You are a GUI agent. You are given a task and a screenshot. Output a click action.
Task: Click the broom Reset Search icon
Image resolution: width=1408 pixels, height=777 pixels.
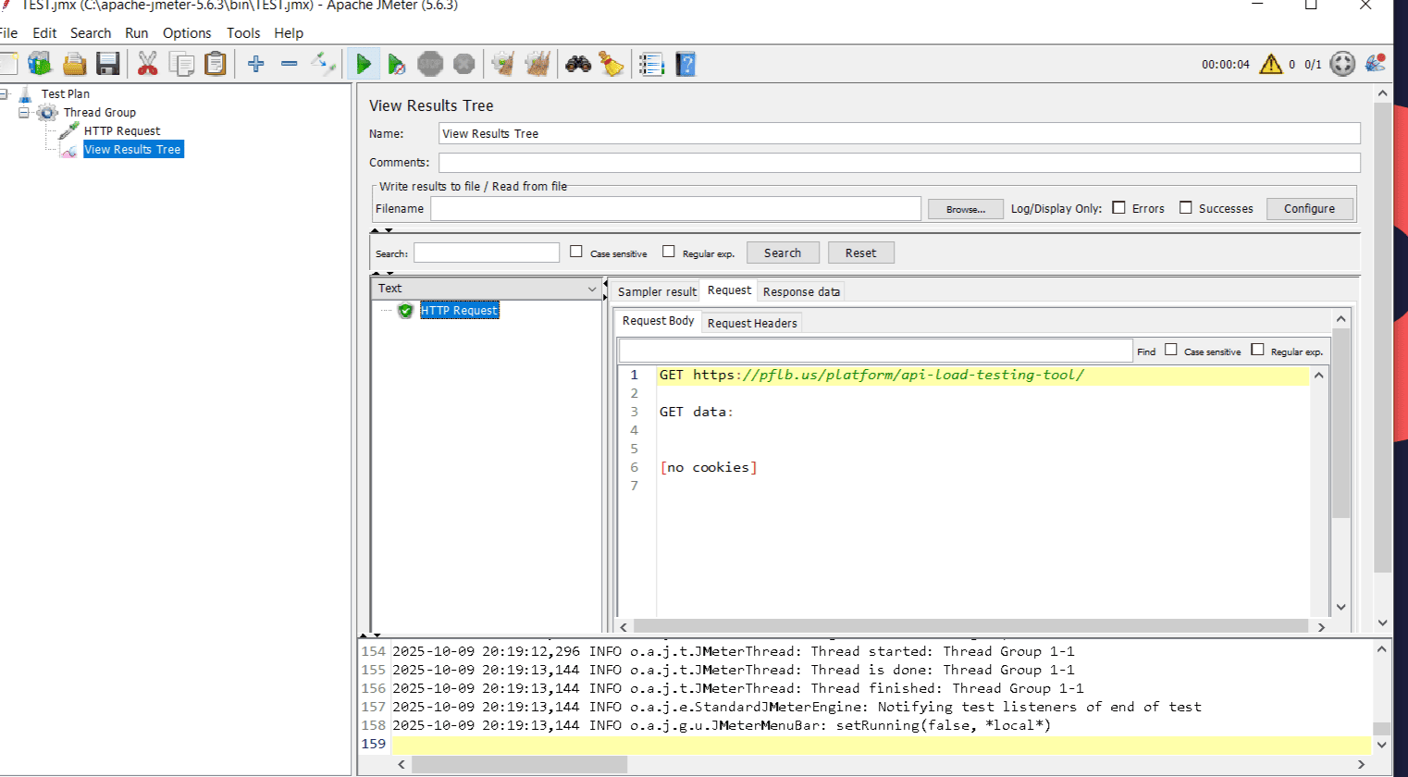pyautogui.click(x=611, y=64)
